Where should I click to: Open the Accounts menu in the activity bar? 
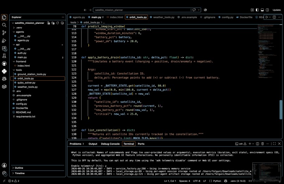click(4, 165)
